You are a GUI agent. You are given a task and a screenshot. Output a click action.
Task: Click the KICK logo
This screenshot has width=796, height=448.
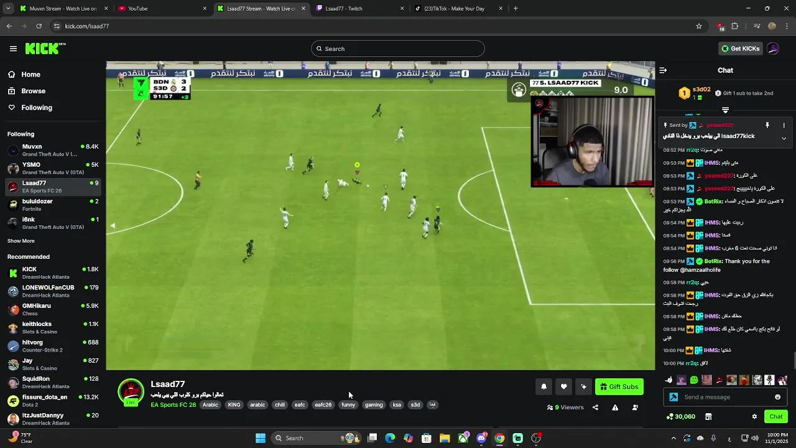coord(45,49)
